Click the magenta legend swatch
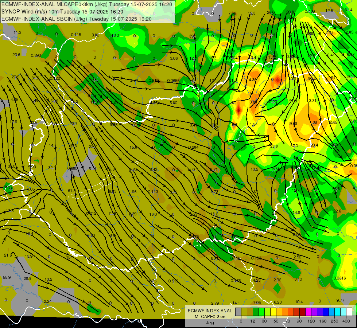This screenshot has height=328, width=357. [x=309, y=312]
